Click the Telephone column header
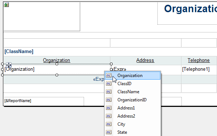 click(199, 60)
